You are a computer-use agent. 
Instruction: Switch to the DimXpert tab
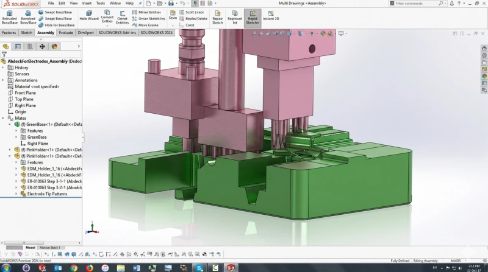[85, 33]
